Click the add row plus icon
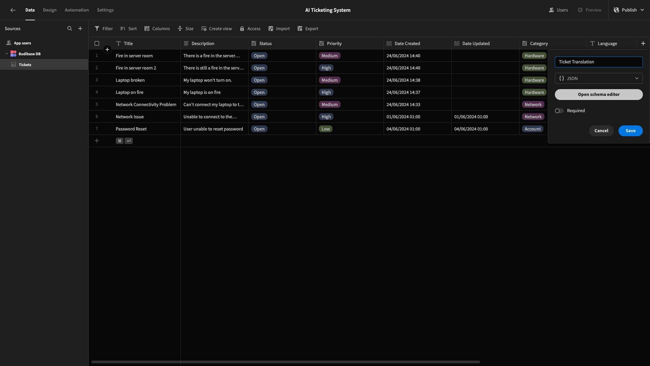650x366 pixels. pos(97,141)
